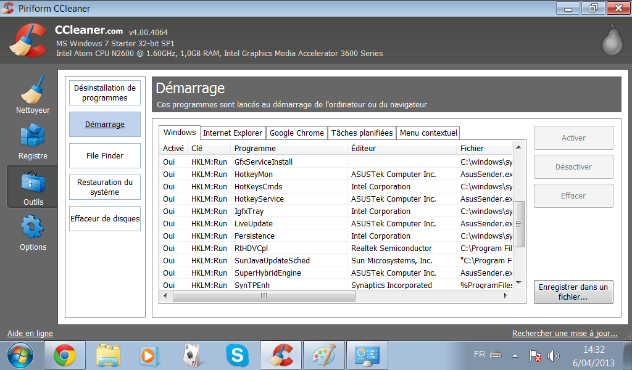The width and height of the screenshot is (632, 370).
Task: Click the vertical scrollbar up arrow
Action: (518, 147)
